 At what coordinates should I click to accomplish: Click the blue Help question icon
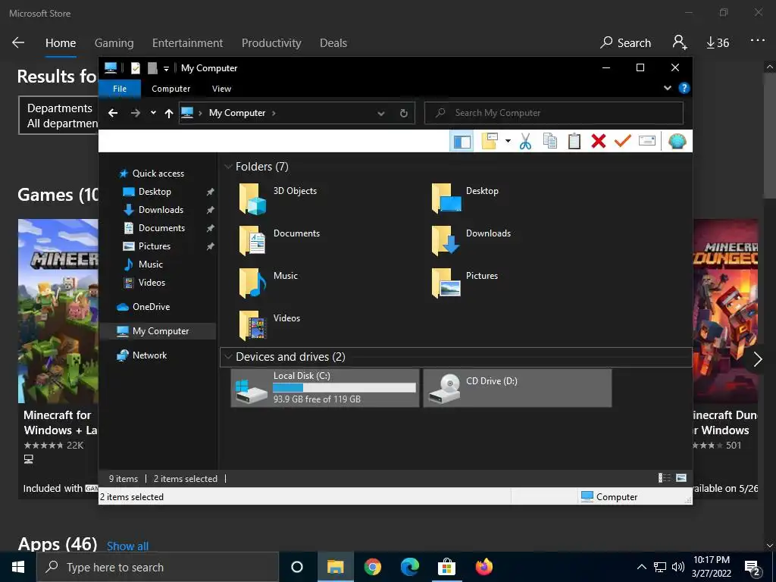684,88
